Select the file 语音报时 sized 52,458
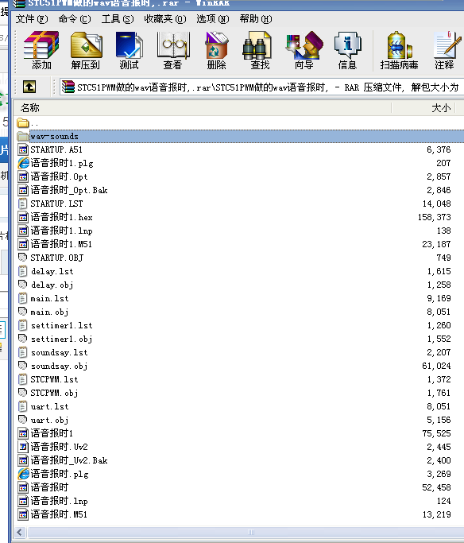 [49, 487]
